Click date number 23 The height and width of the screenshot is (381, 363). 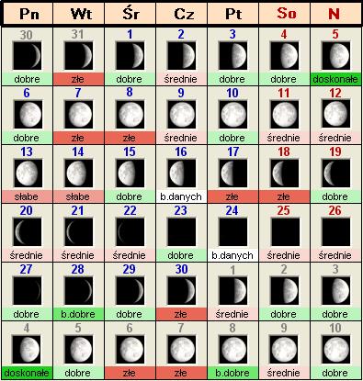181,210
